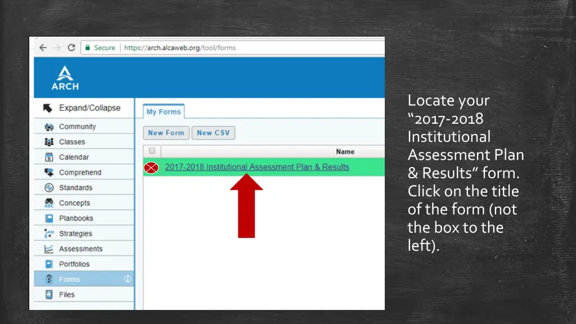Click the URL address bar

coord(233,48)
